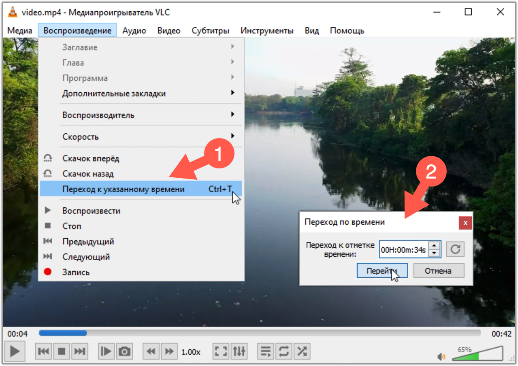Image resolution: width=518 pixels, height=366 pixels.
Task: Click the faster playback forward icon
Action: (x=169, y=351)
